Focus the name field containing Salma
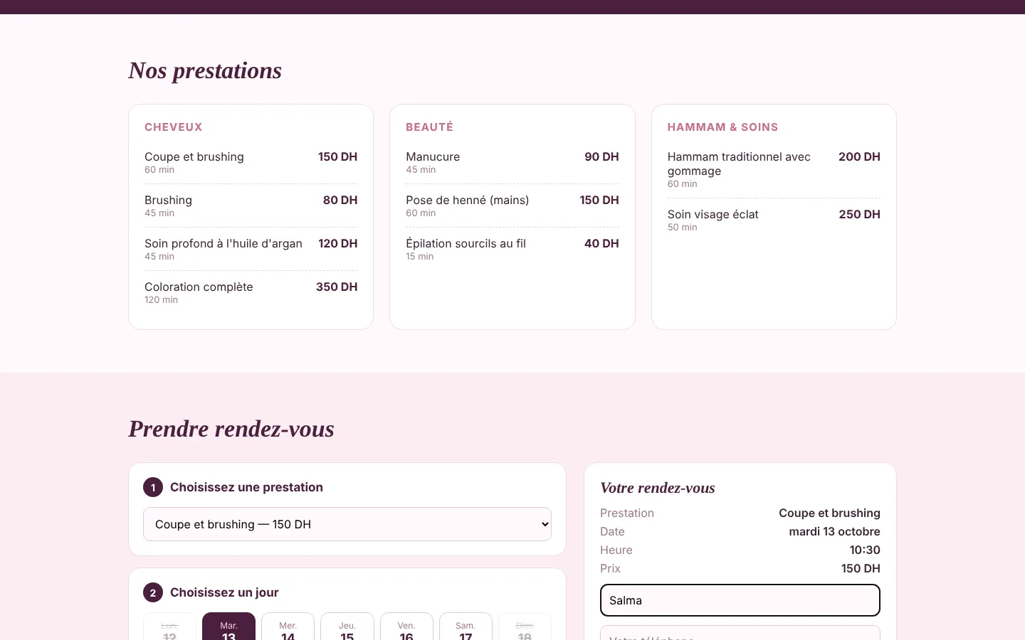The width and height of the screenshot is (1025, 640). (x=740, y=600)
